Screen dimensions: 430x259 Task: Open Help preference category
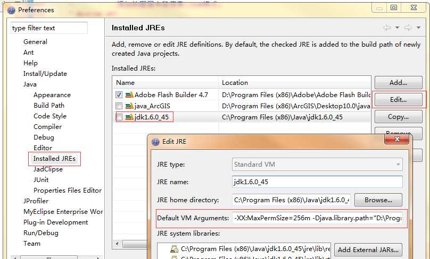pos(30,63)
